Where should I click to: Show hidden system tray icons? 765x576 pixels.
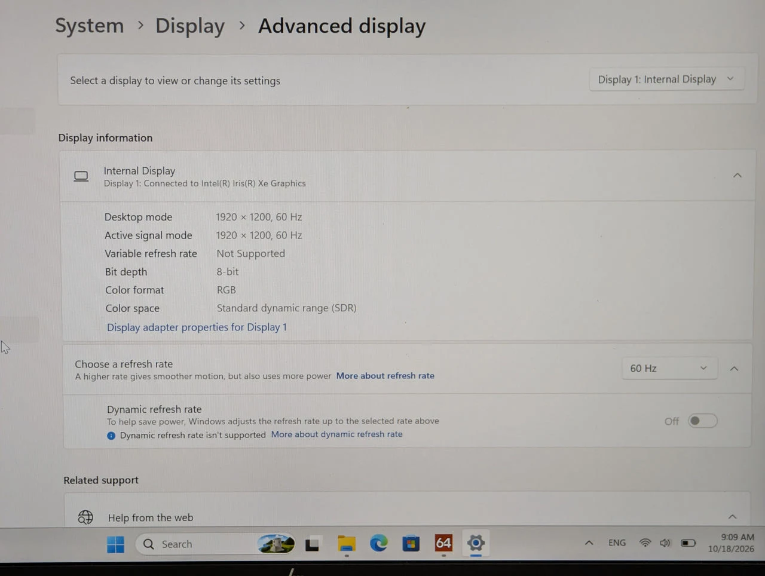pos(589,543)
